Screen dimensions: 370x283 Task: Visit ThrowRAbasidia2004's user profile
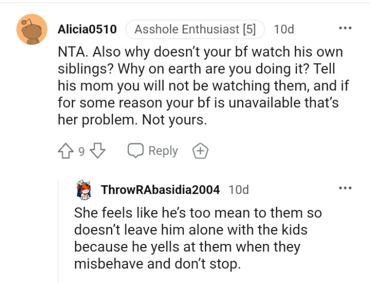pos(161,189)
